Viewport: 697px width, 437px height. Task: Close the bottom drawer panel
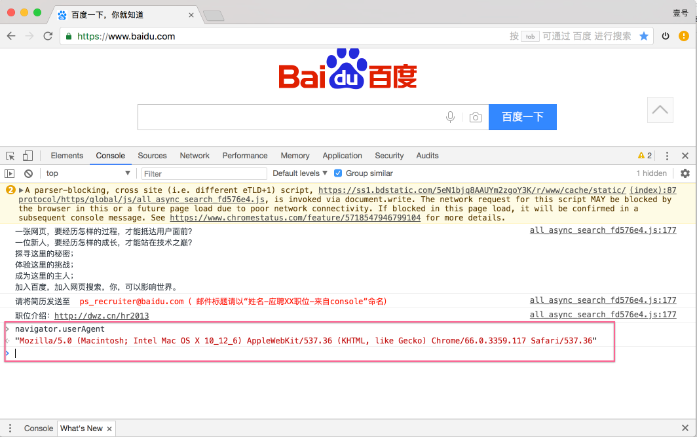pyautogui.click(x=685, y=428)
